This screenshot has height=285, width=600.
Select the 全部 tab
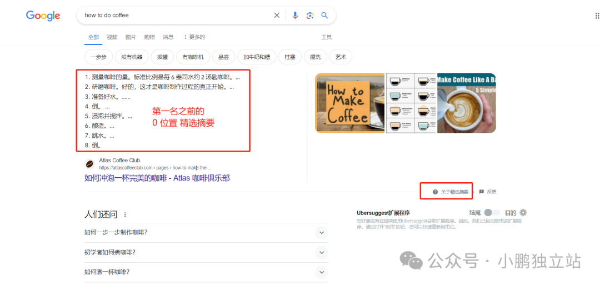click(93, 37)
